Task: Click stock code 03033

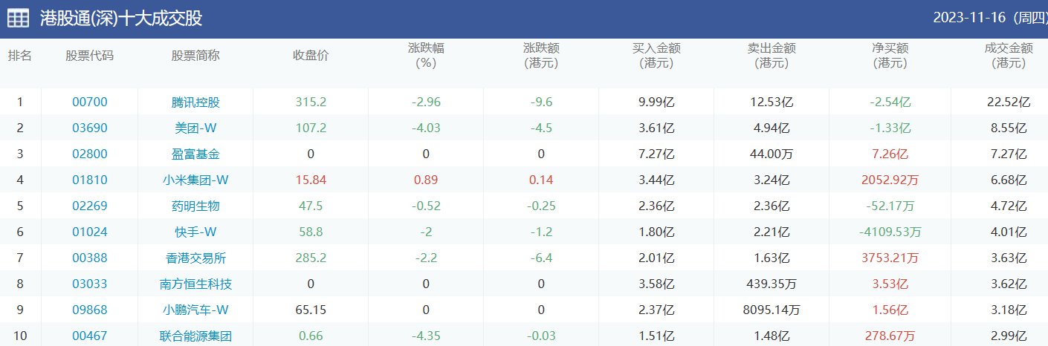Action: click(x=90, y=284)
